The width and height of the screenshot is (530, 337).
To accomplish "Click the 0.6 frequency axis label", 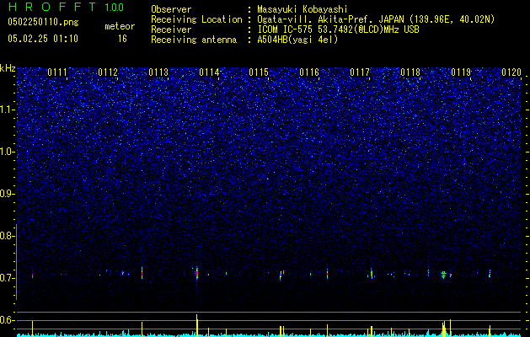I will click(7, 320).
